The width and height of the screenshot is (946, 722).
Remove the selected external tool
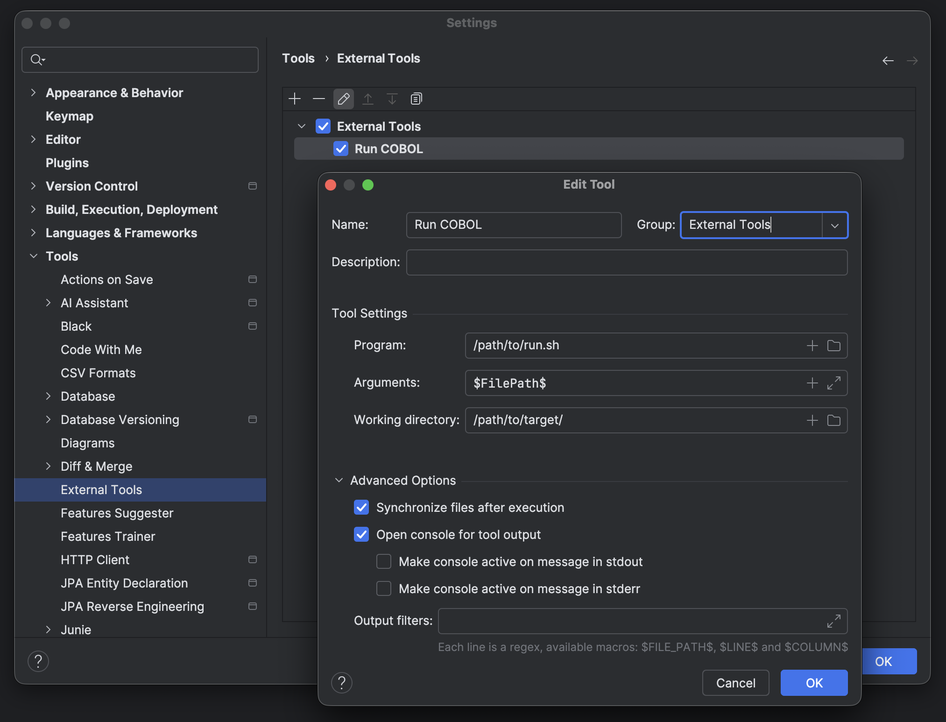point(319,99)
